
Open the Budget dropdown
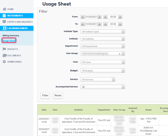tap(123, 71)
